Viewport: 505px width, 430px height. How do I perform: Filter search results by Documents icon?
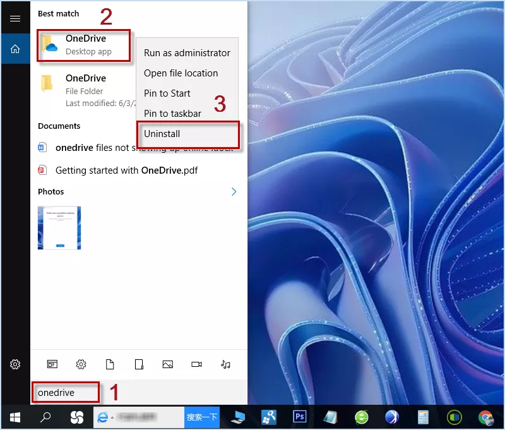pos(110,364)
